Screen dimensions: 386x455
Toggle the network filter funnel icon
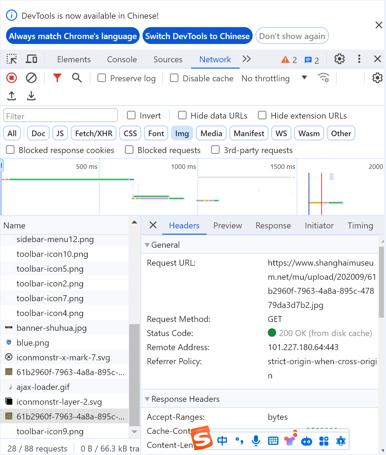(x=57, y=78)
